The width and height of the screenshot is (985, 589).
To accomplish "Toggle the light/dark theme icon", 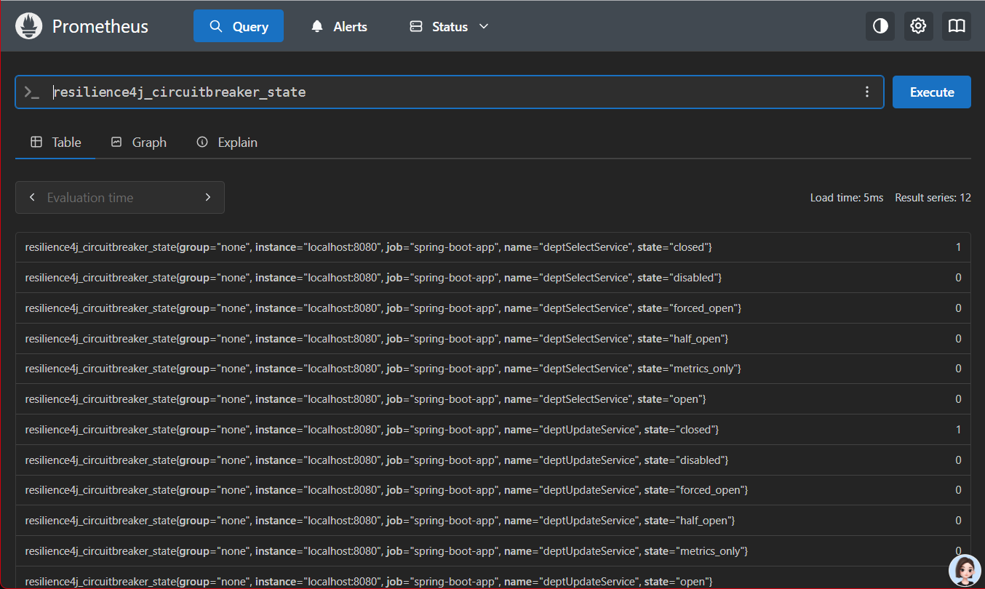I will tap(880, 26).
